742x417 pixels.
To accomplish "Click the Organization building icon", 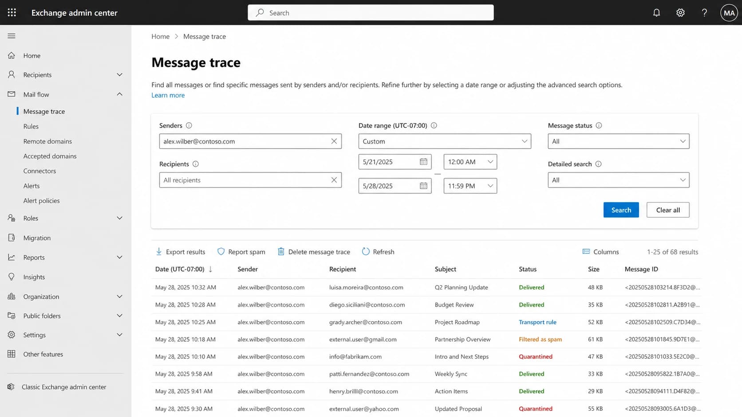I will point(12,296).
